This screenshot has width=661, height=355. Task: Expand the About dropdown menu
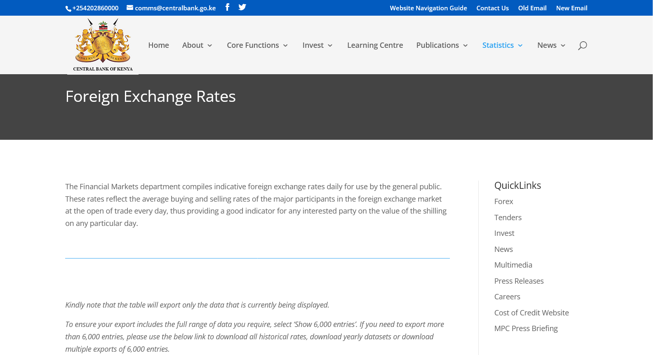tap(197, 45)
